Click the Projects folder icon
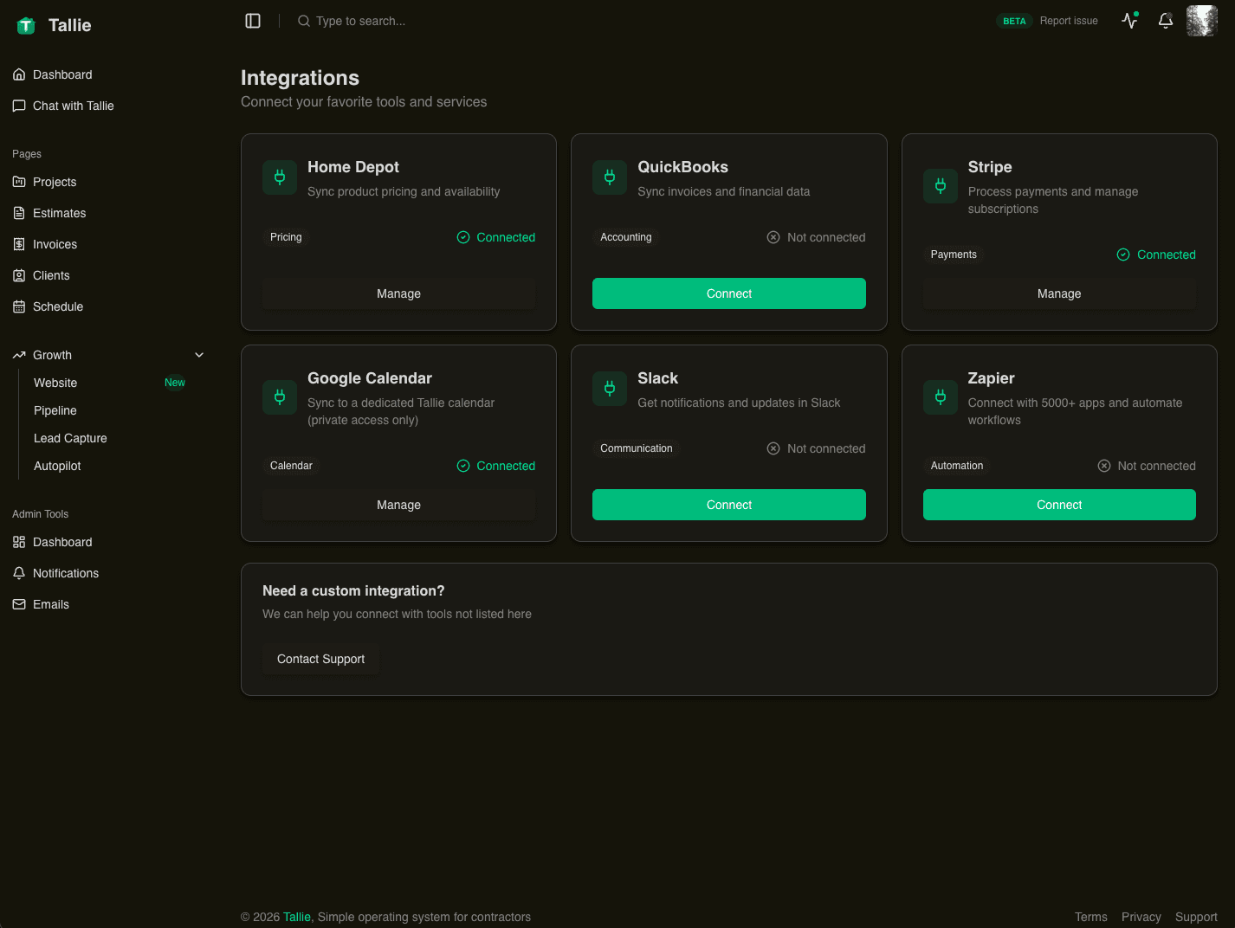 click(19, 182)
